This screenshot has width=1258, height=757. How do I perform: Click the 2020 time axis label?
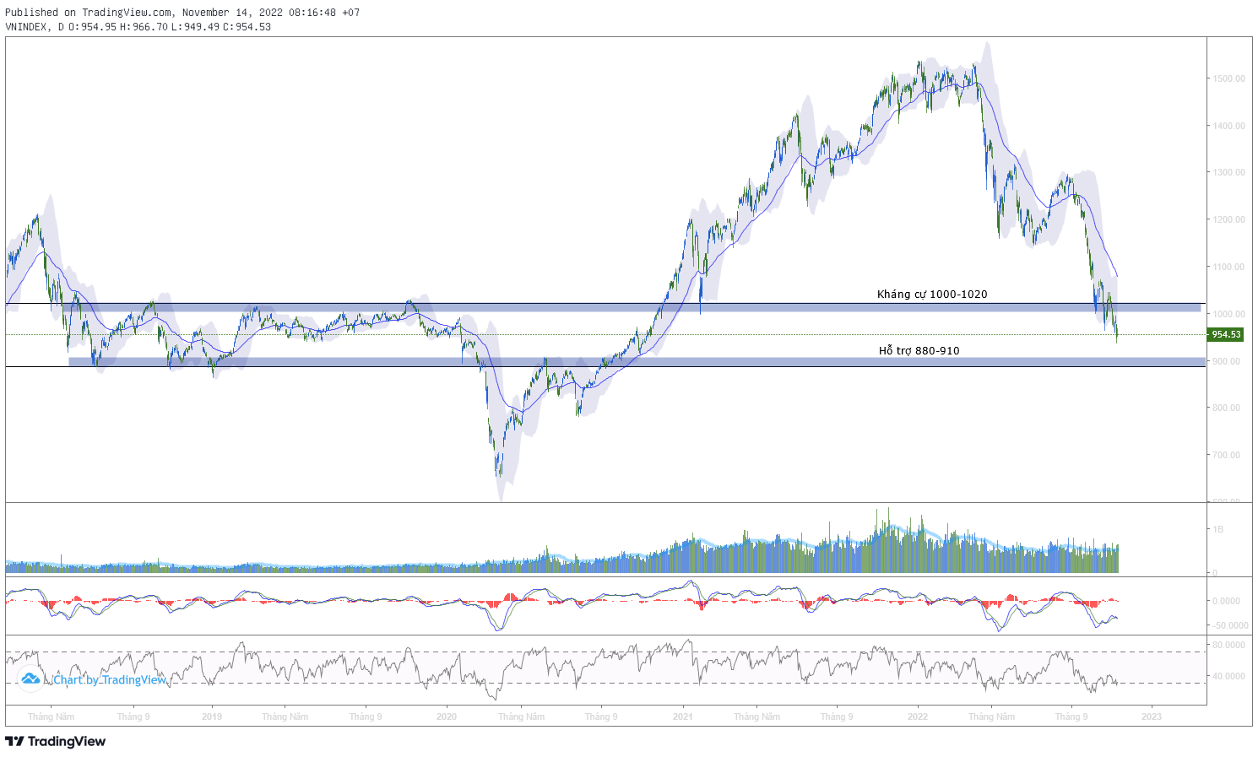click(x=447, y=716)
